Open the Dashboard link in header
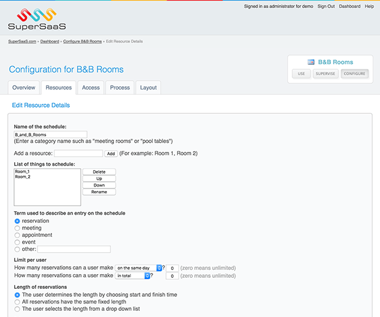The width and height of the screenshot is (380, 317). coord(350,6)
